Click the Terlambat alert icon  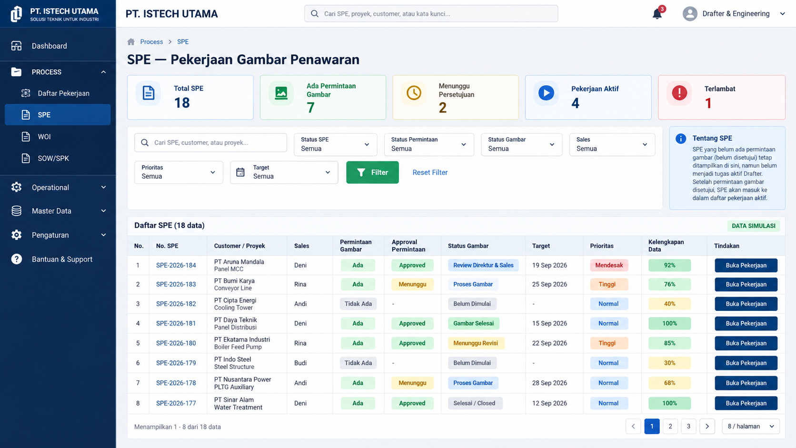pyautogui.click(x=679, y=93)
